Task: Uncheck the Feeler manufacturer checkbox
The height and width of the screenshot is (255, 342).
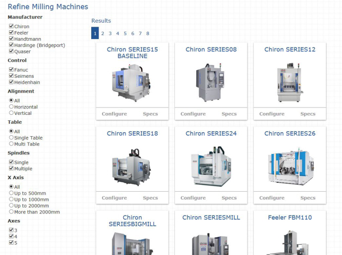Action: (x=11, y=33)
